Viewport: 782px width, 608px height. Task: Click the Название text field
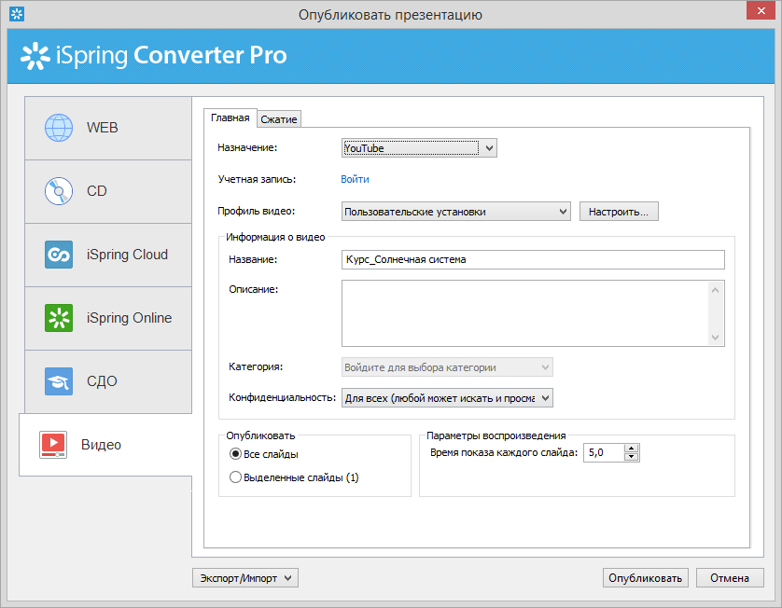[x=533, y=259]
